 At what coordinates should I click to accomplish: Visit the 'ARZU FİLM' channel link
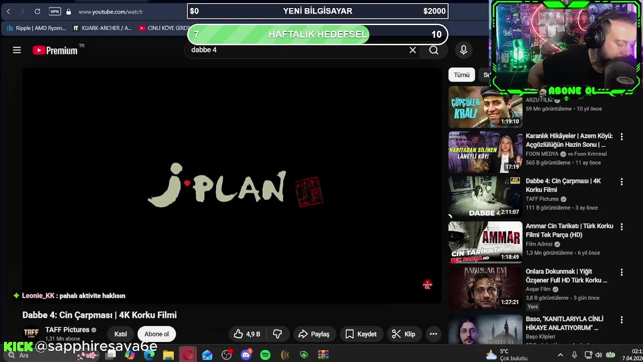pos(539,101)
